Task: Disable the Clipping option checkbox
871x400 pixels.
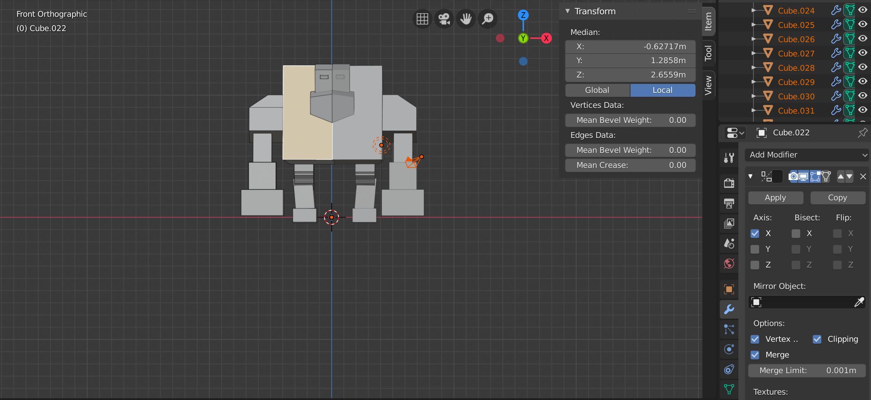Action: pyautogui.click(x=817, y=339)
